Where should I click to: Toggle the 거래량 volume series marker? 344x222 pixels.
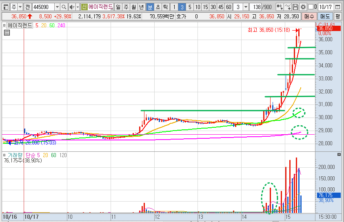(4, 155)
